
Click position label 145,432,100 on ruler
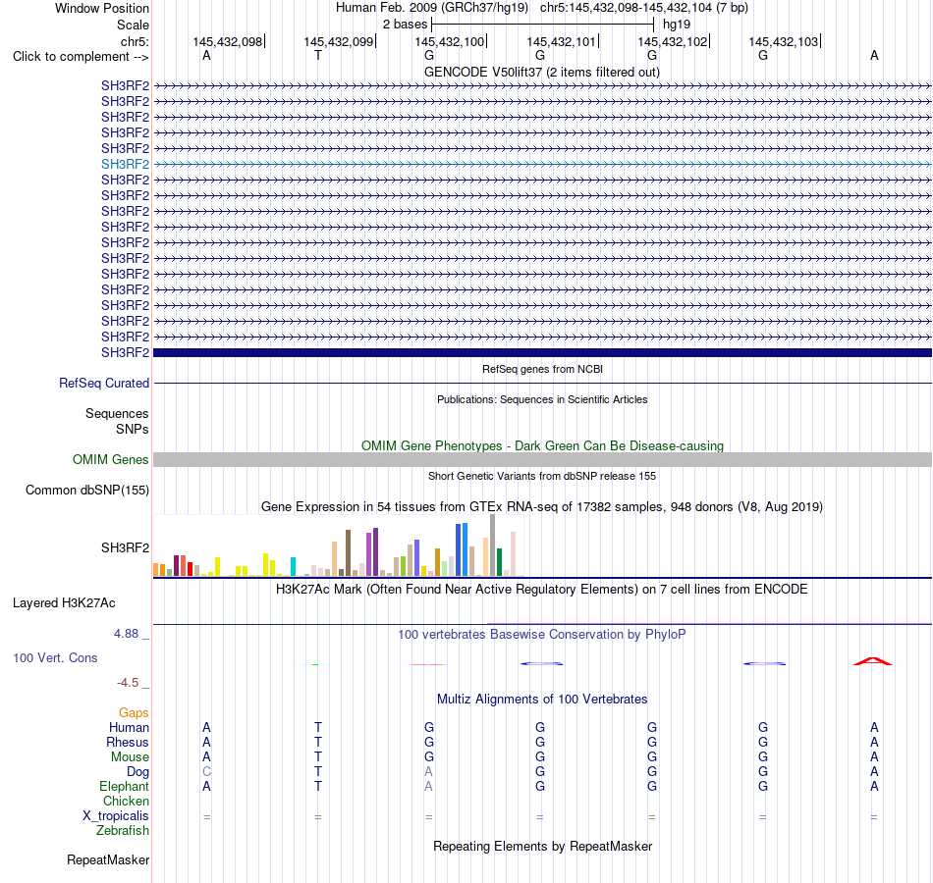(449, 41)
